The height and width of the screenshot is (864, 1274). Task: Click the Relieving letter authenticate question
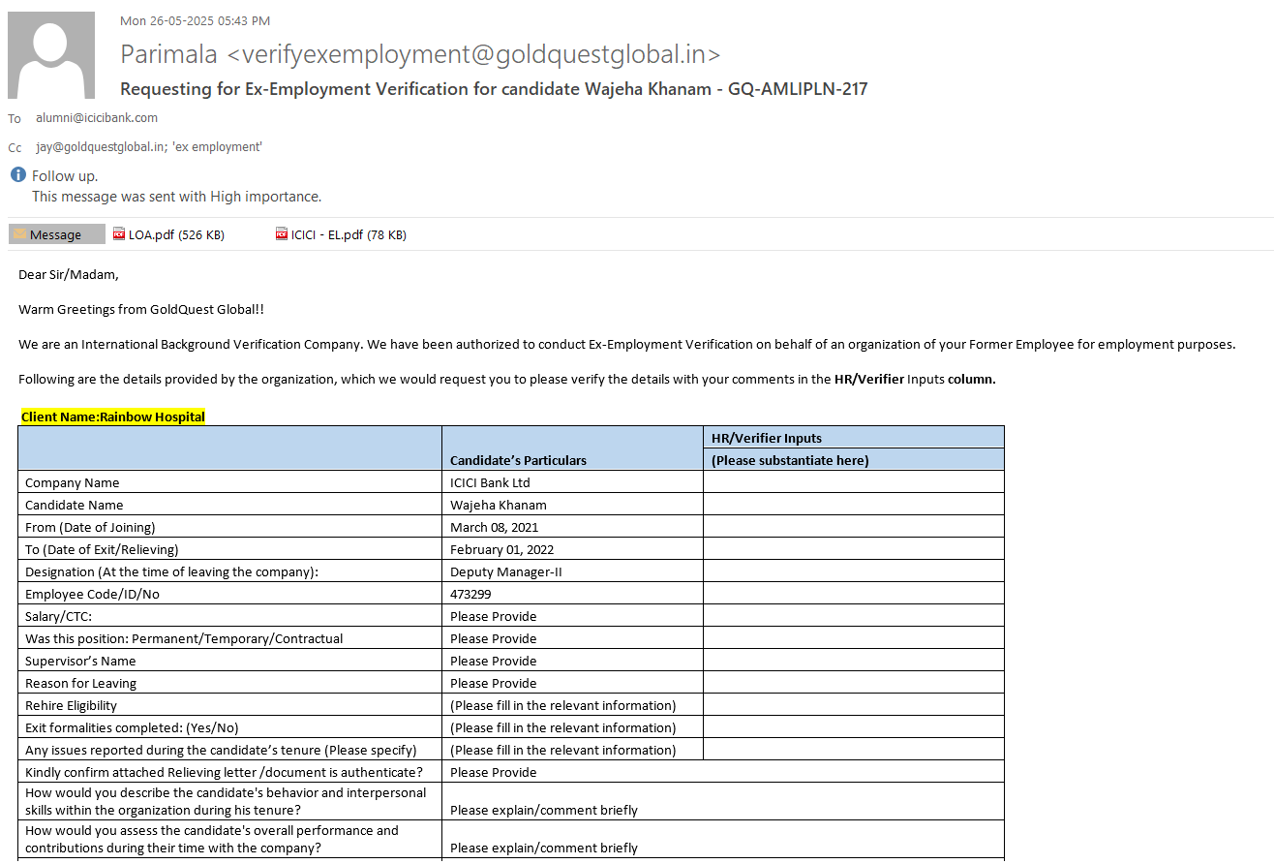[x=224, y=772]
